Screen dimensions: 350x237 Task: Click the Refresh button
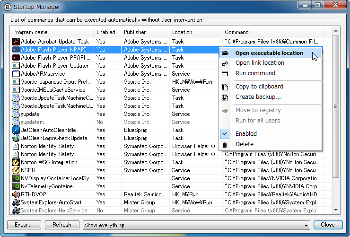coord(62,225)
